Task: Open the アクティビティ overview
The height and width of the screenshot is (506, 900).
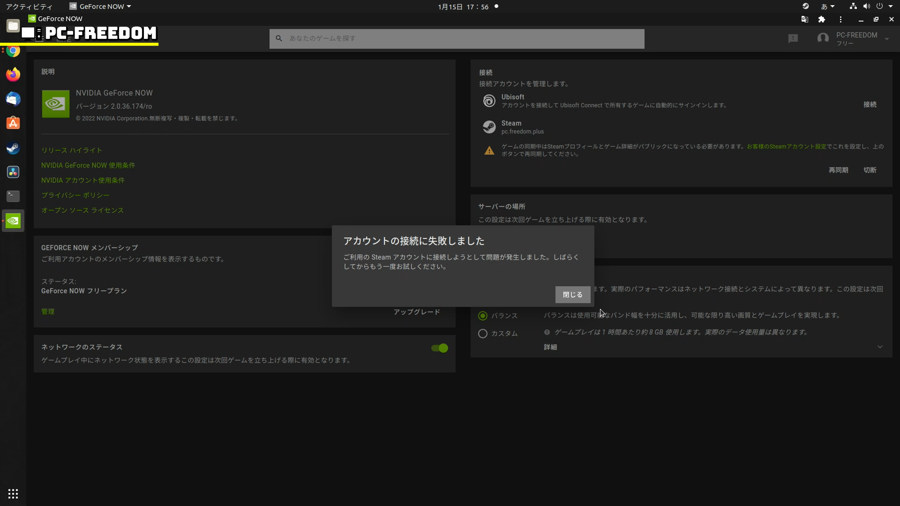Action: pos(29,7)
